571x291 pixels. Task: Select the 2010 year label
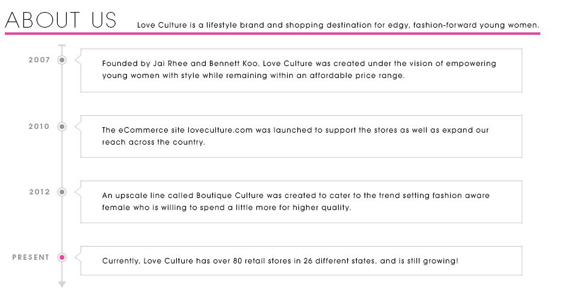coord(39,127)
